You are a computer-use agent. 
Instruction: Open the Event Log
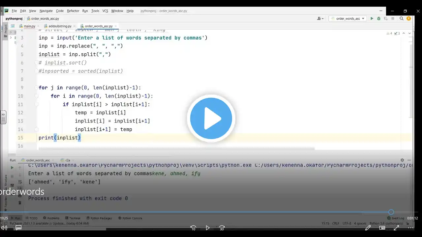pyautogui.click(x=396, y=218)
